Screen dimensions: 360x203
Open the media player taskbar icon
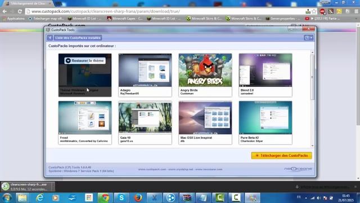pos(56,198)
